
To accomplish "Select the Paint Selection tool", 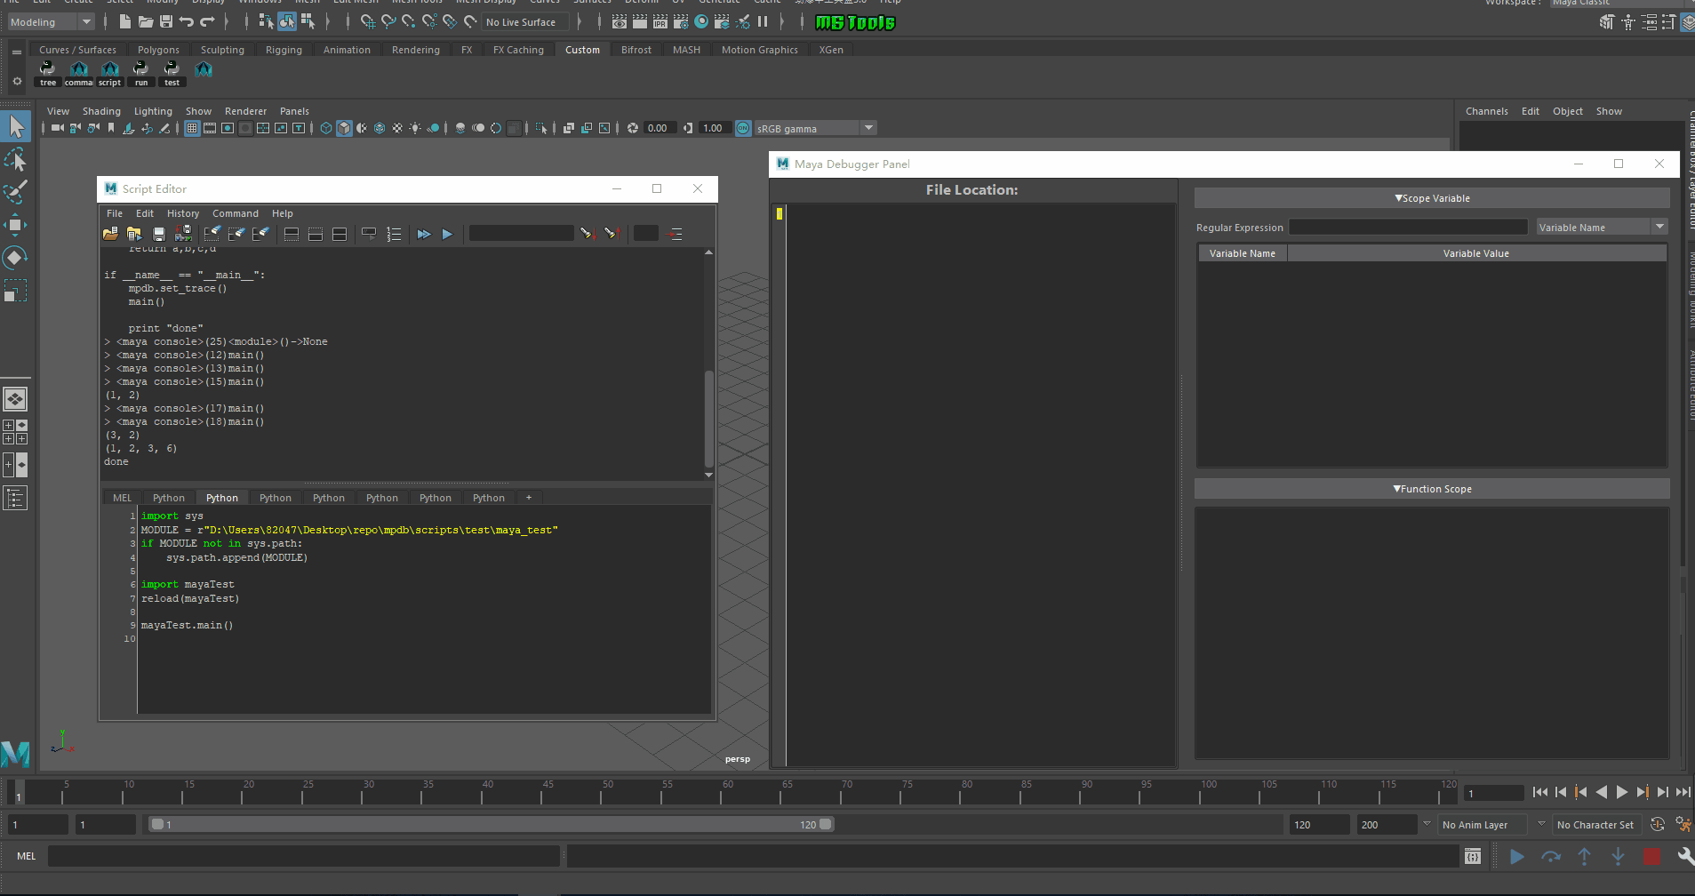I will pos(16,192).
